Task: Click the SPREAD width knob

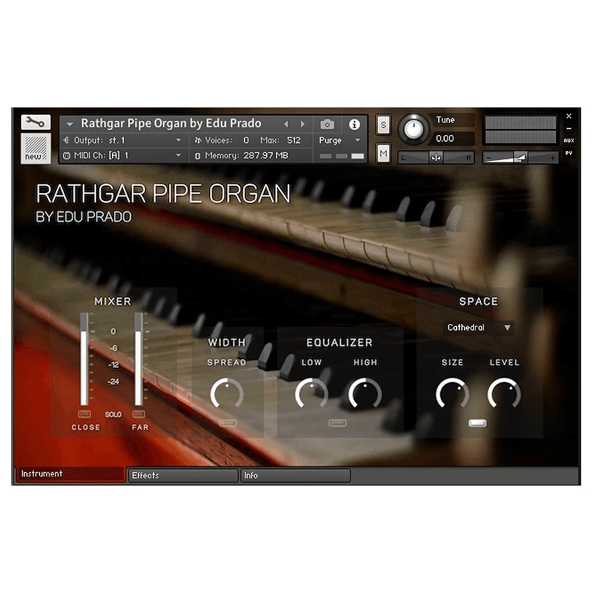Action: [x=227, y=394]
